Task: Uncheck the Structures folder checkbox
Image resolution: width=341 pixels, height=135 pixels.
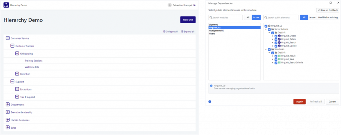Action: click(x=269, y=49)
